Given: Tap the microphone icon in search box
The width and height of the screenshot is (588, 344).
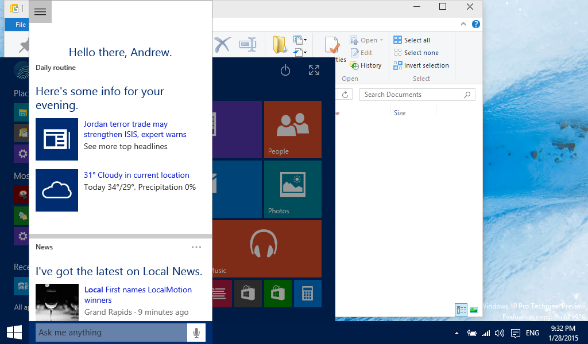Looking at the screenshot, I should [196, 333].
